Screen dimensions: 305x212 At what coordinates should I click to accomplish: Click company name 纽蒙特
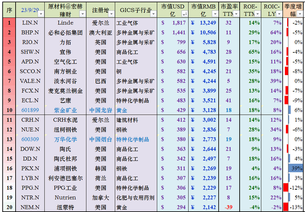(65, 207)
